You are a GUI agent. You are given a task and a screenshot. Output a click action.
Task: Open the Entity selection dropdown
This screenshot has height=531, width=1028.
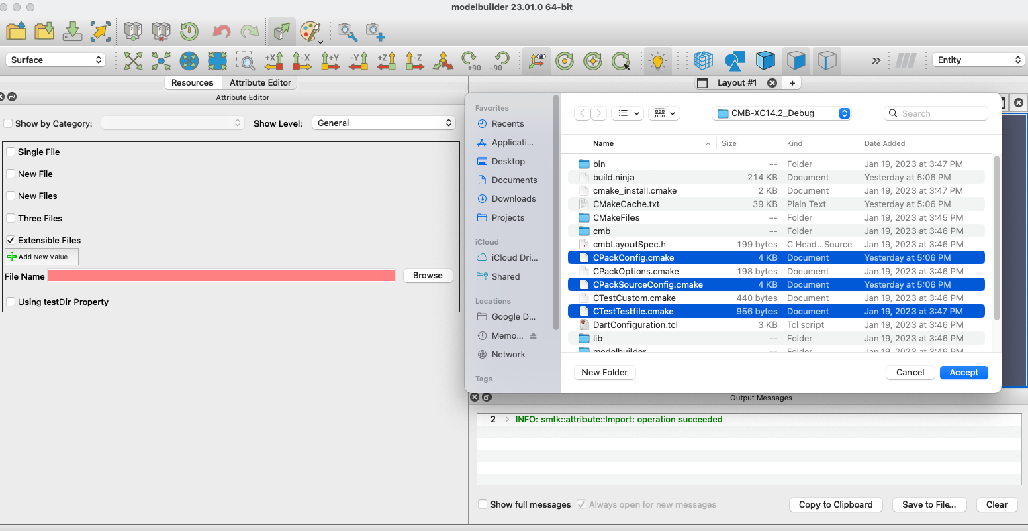[978, 60]
